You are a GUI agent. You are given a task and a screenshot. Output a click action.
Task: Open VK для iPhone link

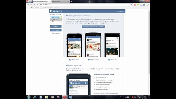[x=75, y=60]
